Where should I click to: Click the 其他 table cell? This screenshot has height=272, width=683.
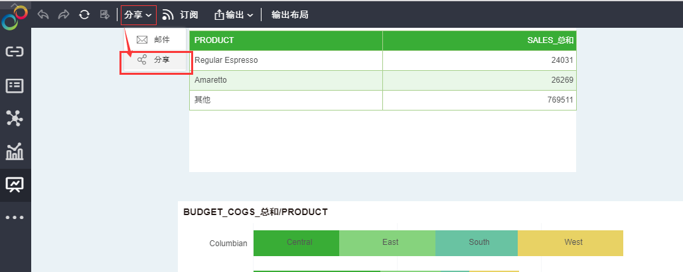(x=285, y=100)
